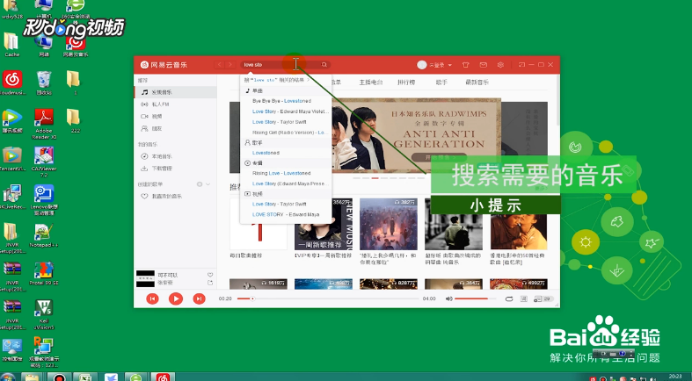Open the messages envelope icon
The image size is (692, 381).
(484, 65)
